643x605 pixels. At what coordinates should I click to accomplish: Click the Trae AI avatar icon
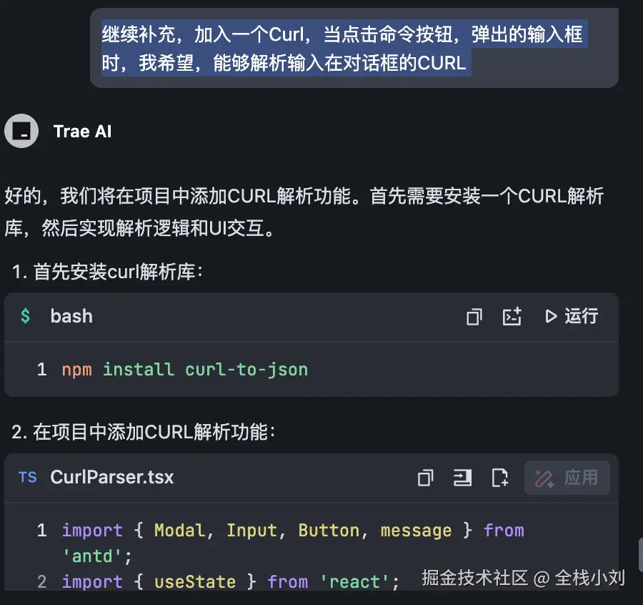click(x=21, y=131)
